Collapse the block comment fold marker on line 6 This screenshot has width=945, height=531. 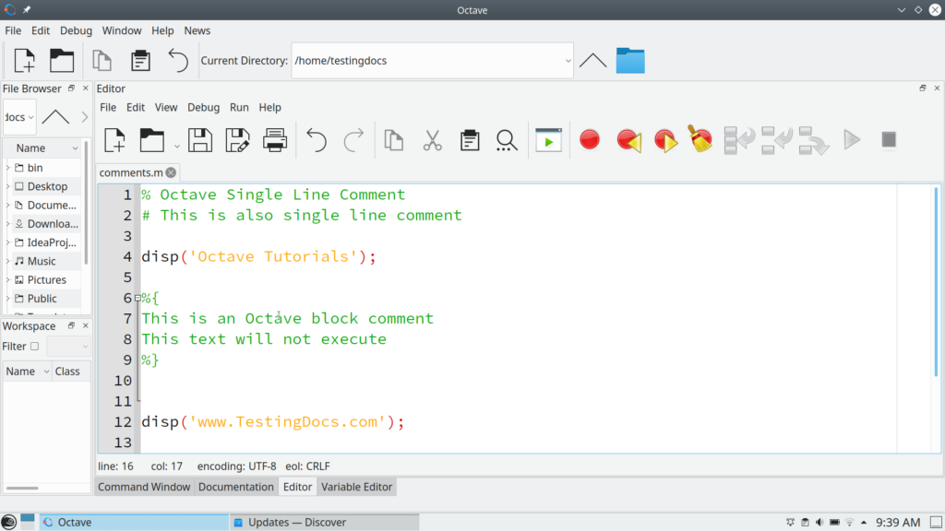click(x=138, y=298)
